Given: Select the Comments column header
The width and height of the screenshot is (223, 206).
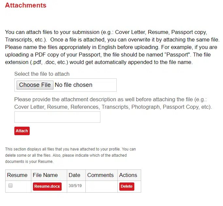Looking at the screenshot, I should pyautogui.click(x=100, y=175).
